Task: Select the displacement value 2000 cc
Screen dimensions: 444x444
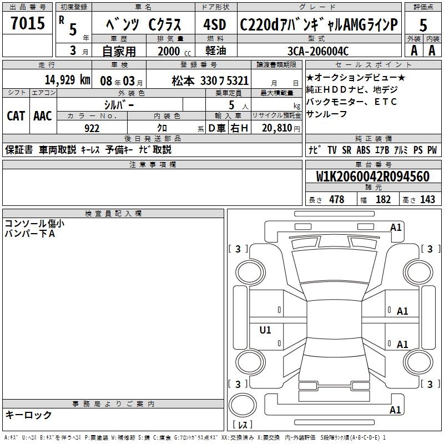Action: coord(174,51)
